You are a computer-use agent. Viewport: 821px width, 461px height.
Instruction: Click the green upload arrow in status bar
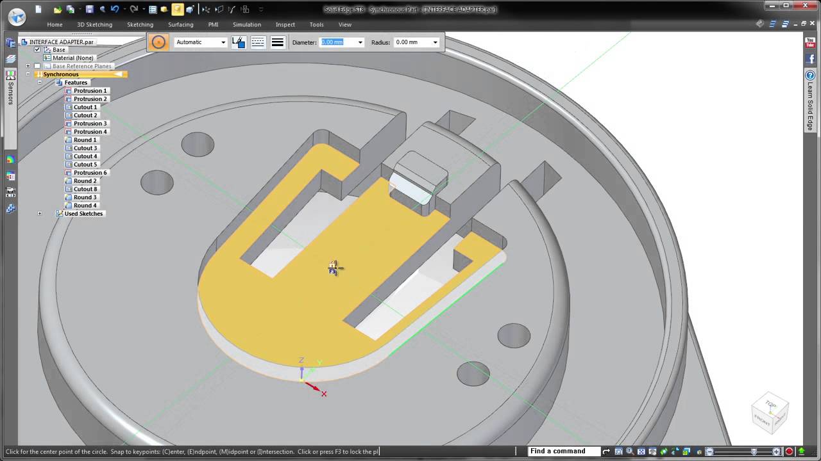click(801, 451)
